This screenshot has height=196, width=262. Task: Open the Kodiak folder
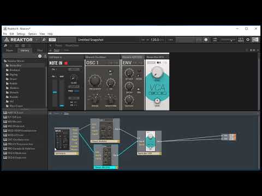[14, 83]
